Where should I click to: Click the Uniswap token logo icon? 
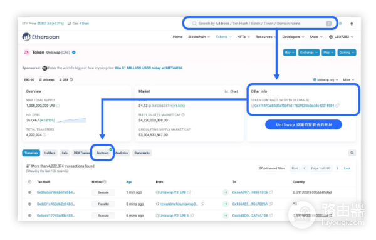pyautogui.click(x=26, y=52)
